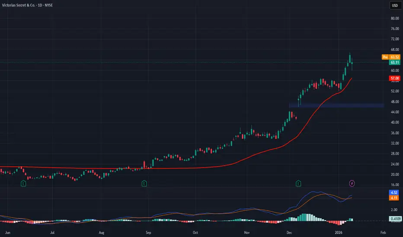Click the 2.00 MACD scale label

pyautogui.click(x=394, y=210)
